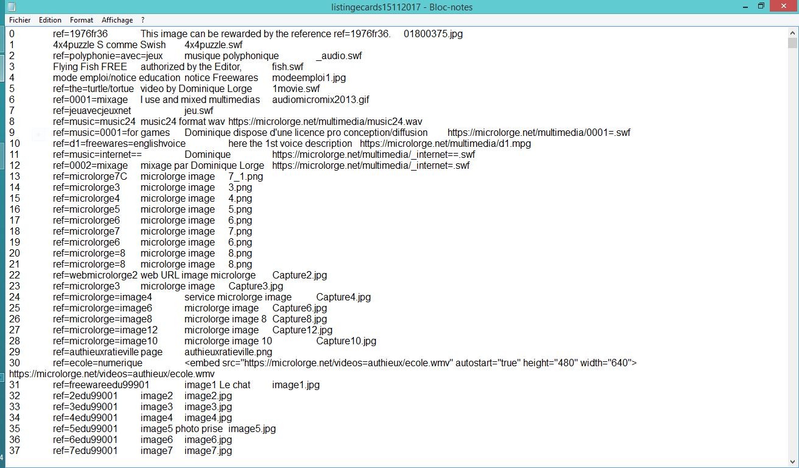The width and height of the screenshot is (799, 468).
Task: Click the vertical scrollbar up arrow
Action: 792,33
